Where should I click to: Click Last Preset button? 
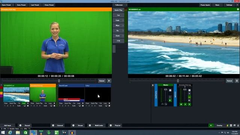pyautogui.click(x=35, y=5)
